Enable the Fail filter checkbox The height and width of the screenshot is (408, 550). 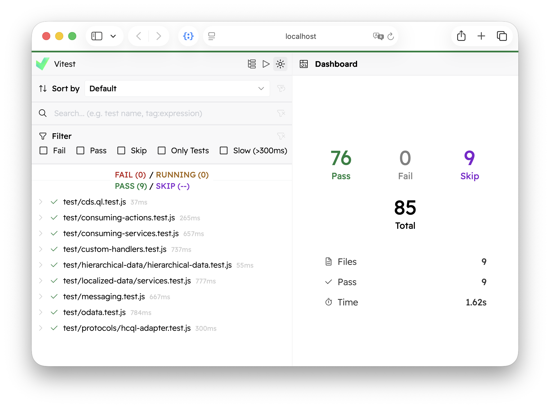tap(43, 151)
